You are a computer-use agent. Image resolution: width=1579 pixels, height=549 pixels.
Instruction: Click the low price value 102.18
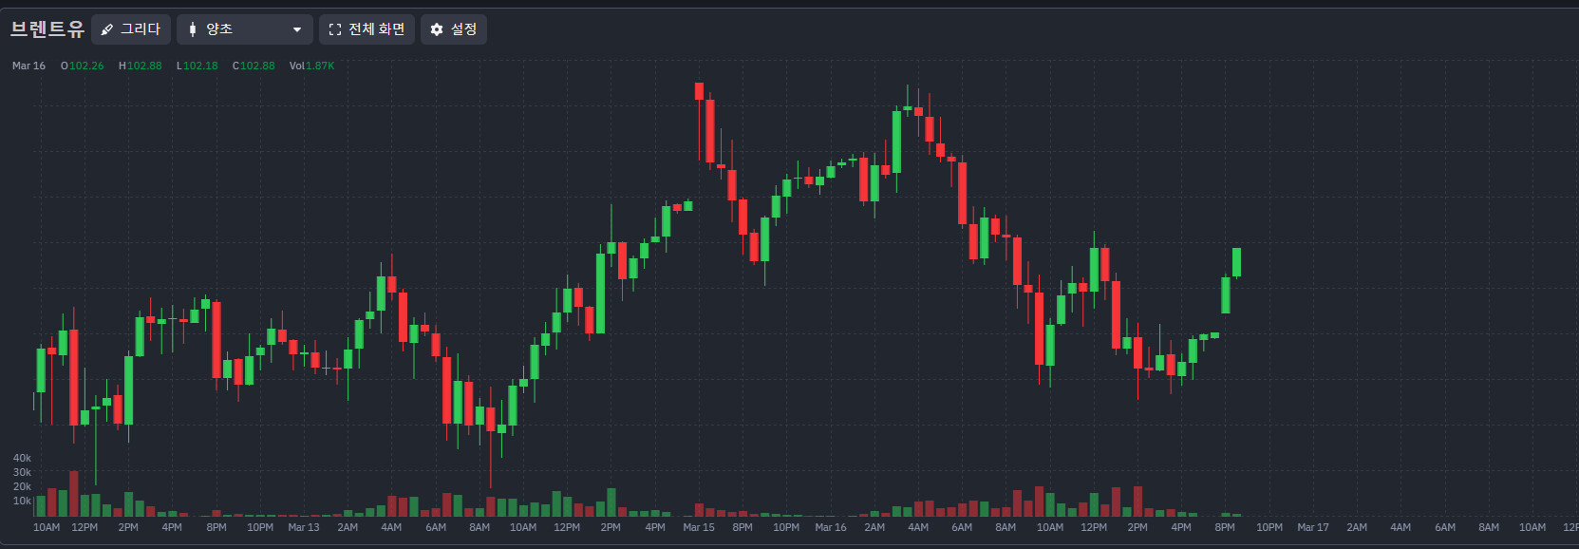coord(200,66)
